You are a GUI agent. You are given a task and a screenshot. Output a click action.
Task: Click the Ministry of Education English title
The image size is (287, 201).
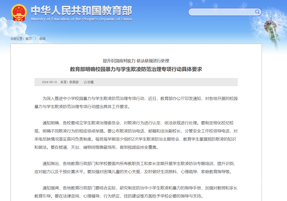81,19
